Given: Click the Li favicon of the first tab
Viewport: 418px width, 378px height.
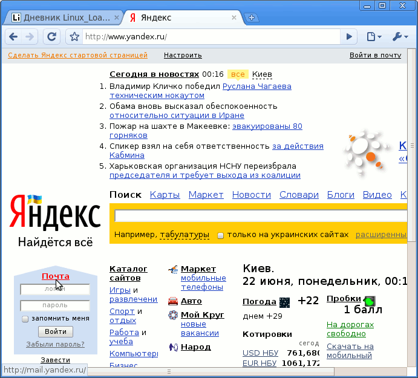Looking at the screenshot, I should click(16, 18).
